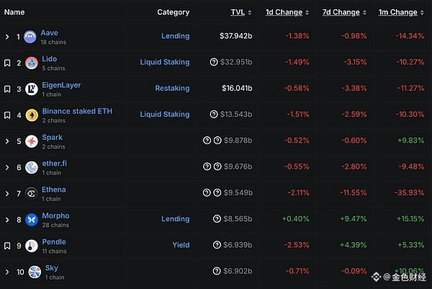The height and width of the screenshot is (289, 432).
Task: Bookmark the Pendle row
Action: [x=7, y=246]
